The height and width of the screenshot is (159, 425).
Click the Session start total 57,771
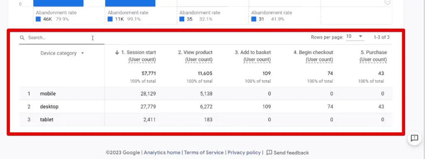(149, 73)
